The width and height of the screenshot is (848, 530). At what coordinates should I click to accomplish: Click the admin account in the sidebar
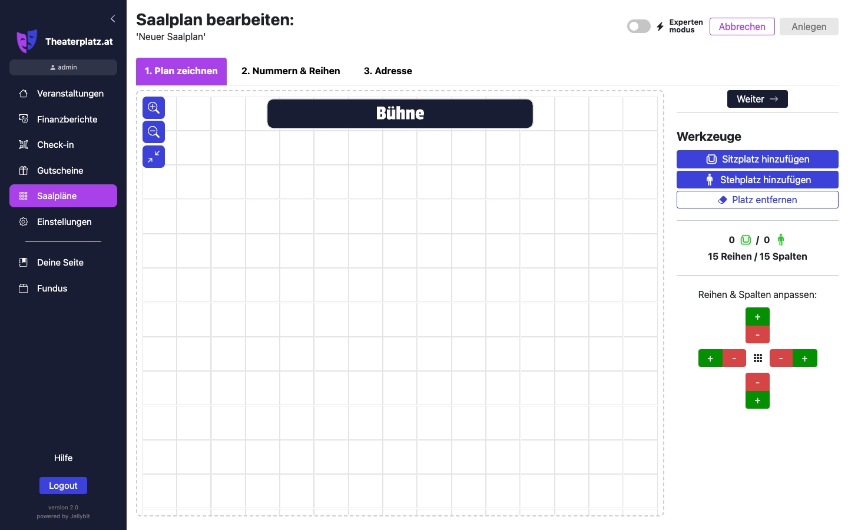[x=63, y=67]
